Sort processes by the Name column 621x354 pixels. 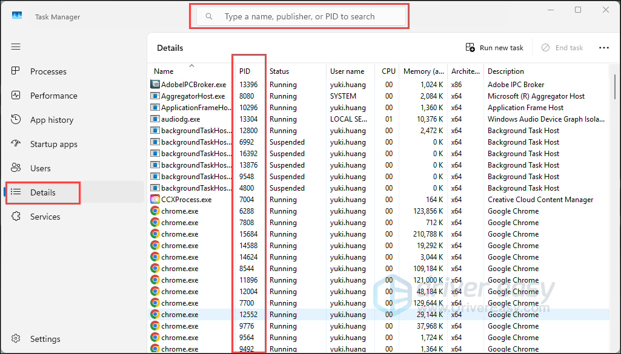[x=164, y=71]
